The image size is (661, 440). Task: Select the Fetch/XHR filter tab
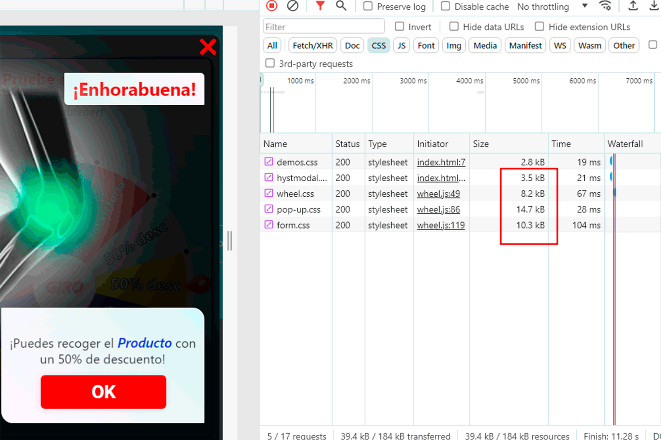pyautogui.click(x=313, y=45)
